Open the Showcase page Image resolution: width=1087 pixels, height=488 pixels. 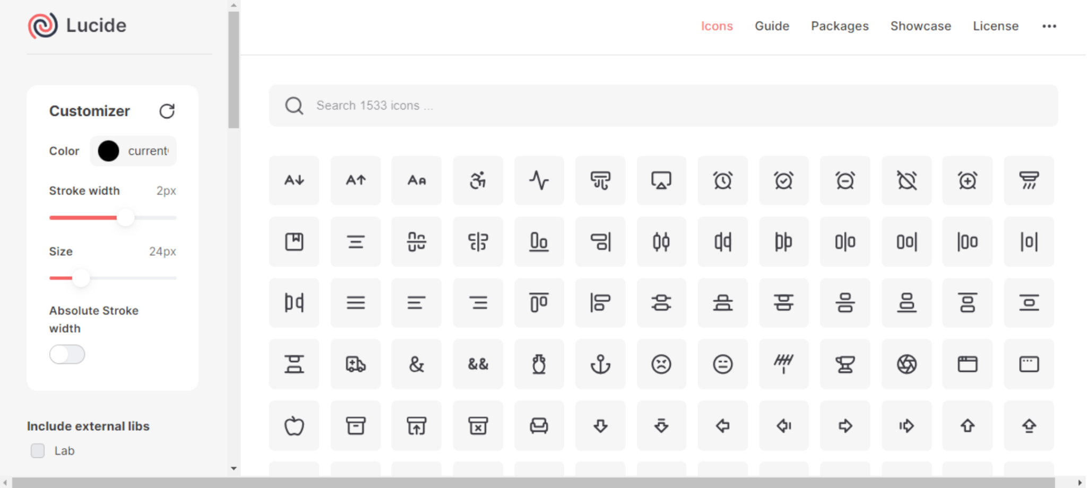pos(920,25)
